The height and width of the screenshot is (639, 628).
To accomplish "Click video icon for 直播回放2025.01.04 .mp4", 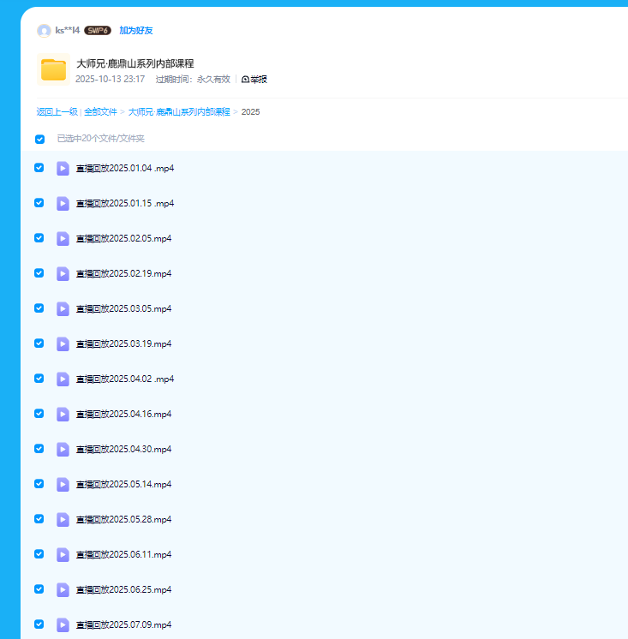I will [x=63, y=168].
